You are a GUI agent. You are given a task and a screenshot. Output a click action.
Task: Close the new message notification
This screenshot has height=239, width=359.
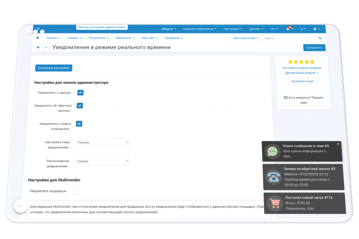[338, 144]
